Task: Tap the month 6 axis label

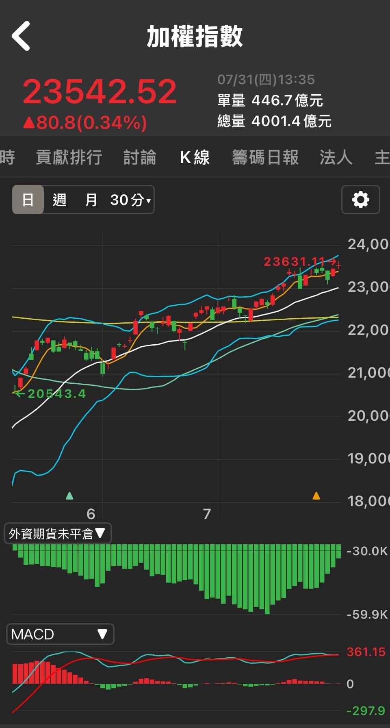Action: tap(91, 514)
